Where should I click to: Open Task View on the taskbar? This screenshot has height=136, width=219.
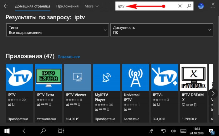point(61,131)
